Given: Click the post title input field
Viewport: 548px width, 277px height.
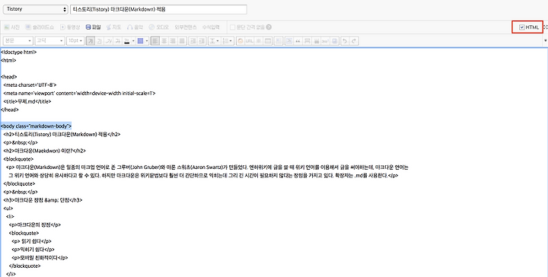Looking at the screenshot, I should click(158, 9).
